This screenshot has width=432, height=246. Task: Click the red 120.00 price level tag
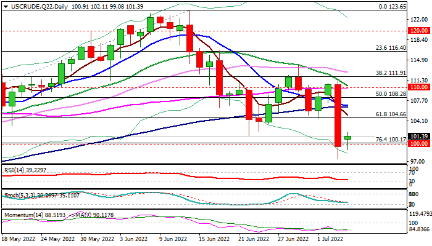[419, 30]
